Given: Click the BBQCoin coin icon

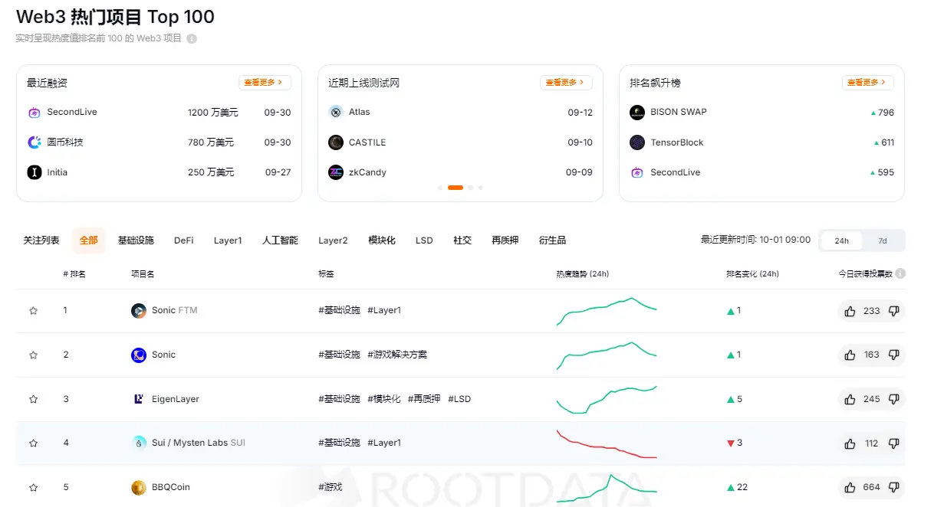Looking at the screenshot, I should [x=137, y=487].
